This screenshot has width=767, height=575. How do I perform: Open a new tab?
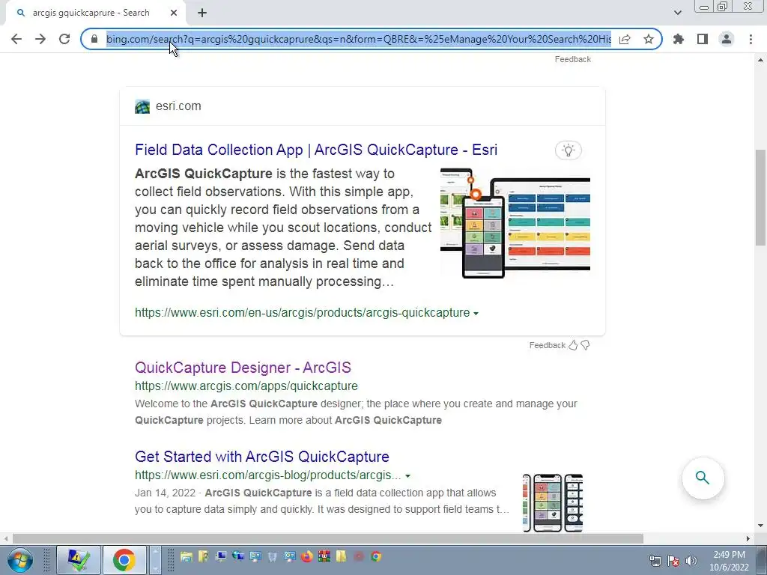202,13
